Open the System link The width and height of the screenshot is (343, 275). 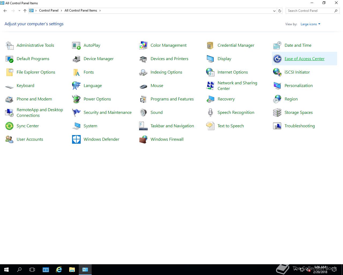pyautogui.click(x=90, y=126)
